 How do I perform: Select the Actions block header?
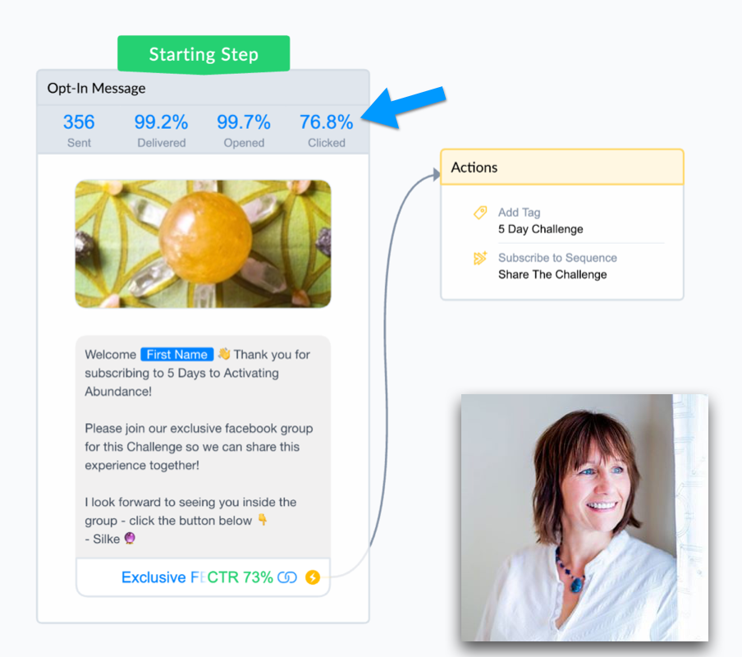[562, 167]
